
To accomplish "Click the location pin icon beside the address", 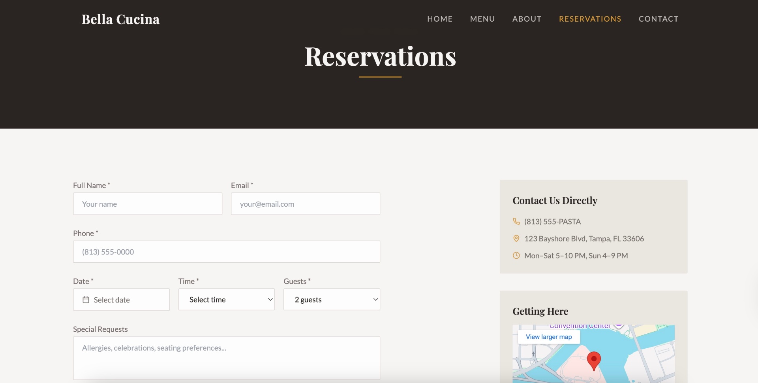I will 516,238.
